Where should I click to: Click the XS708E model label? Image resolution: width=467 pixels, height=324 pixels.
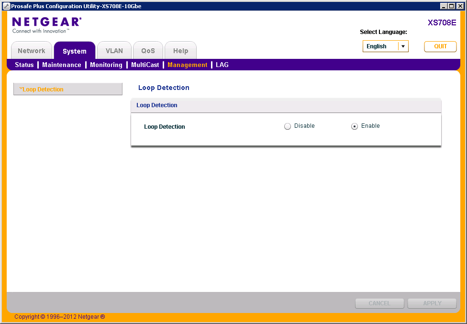(x=442, y=23)
